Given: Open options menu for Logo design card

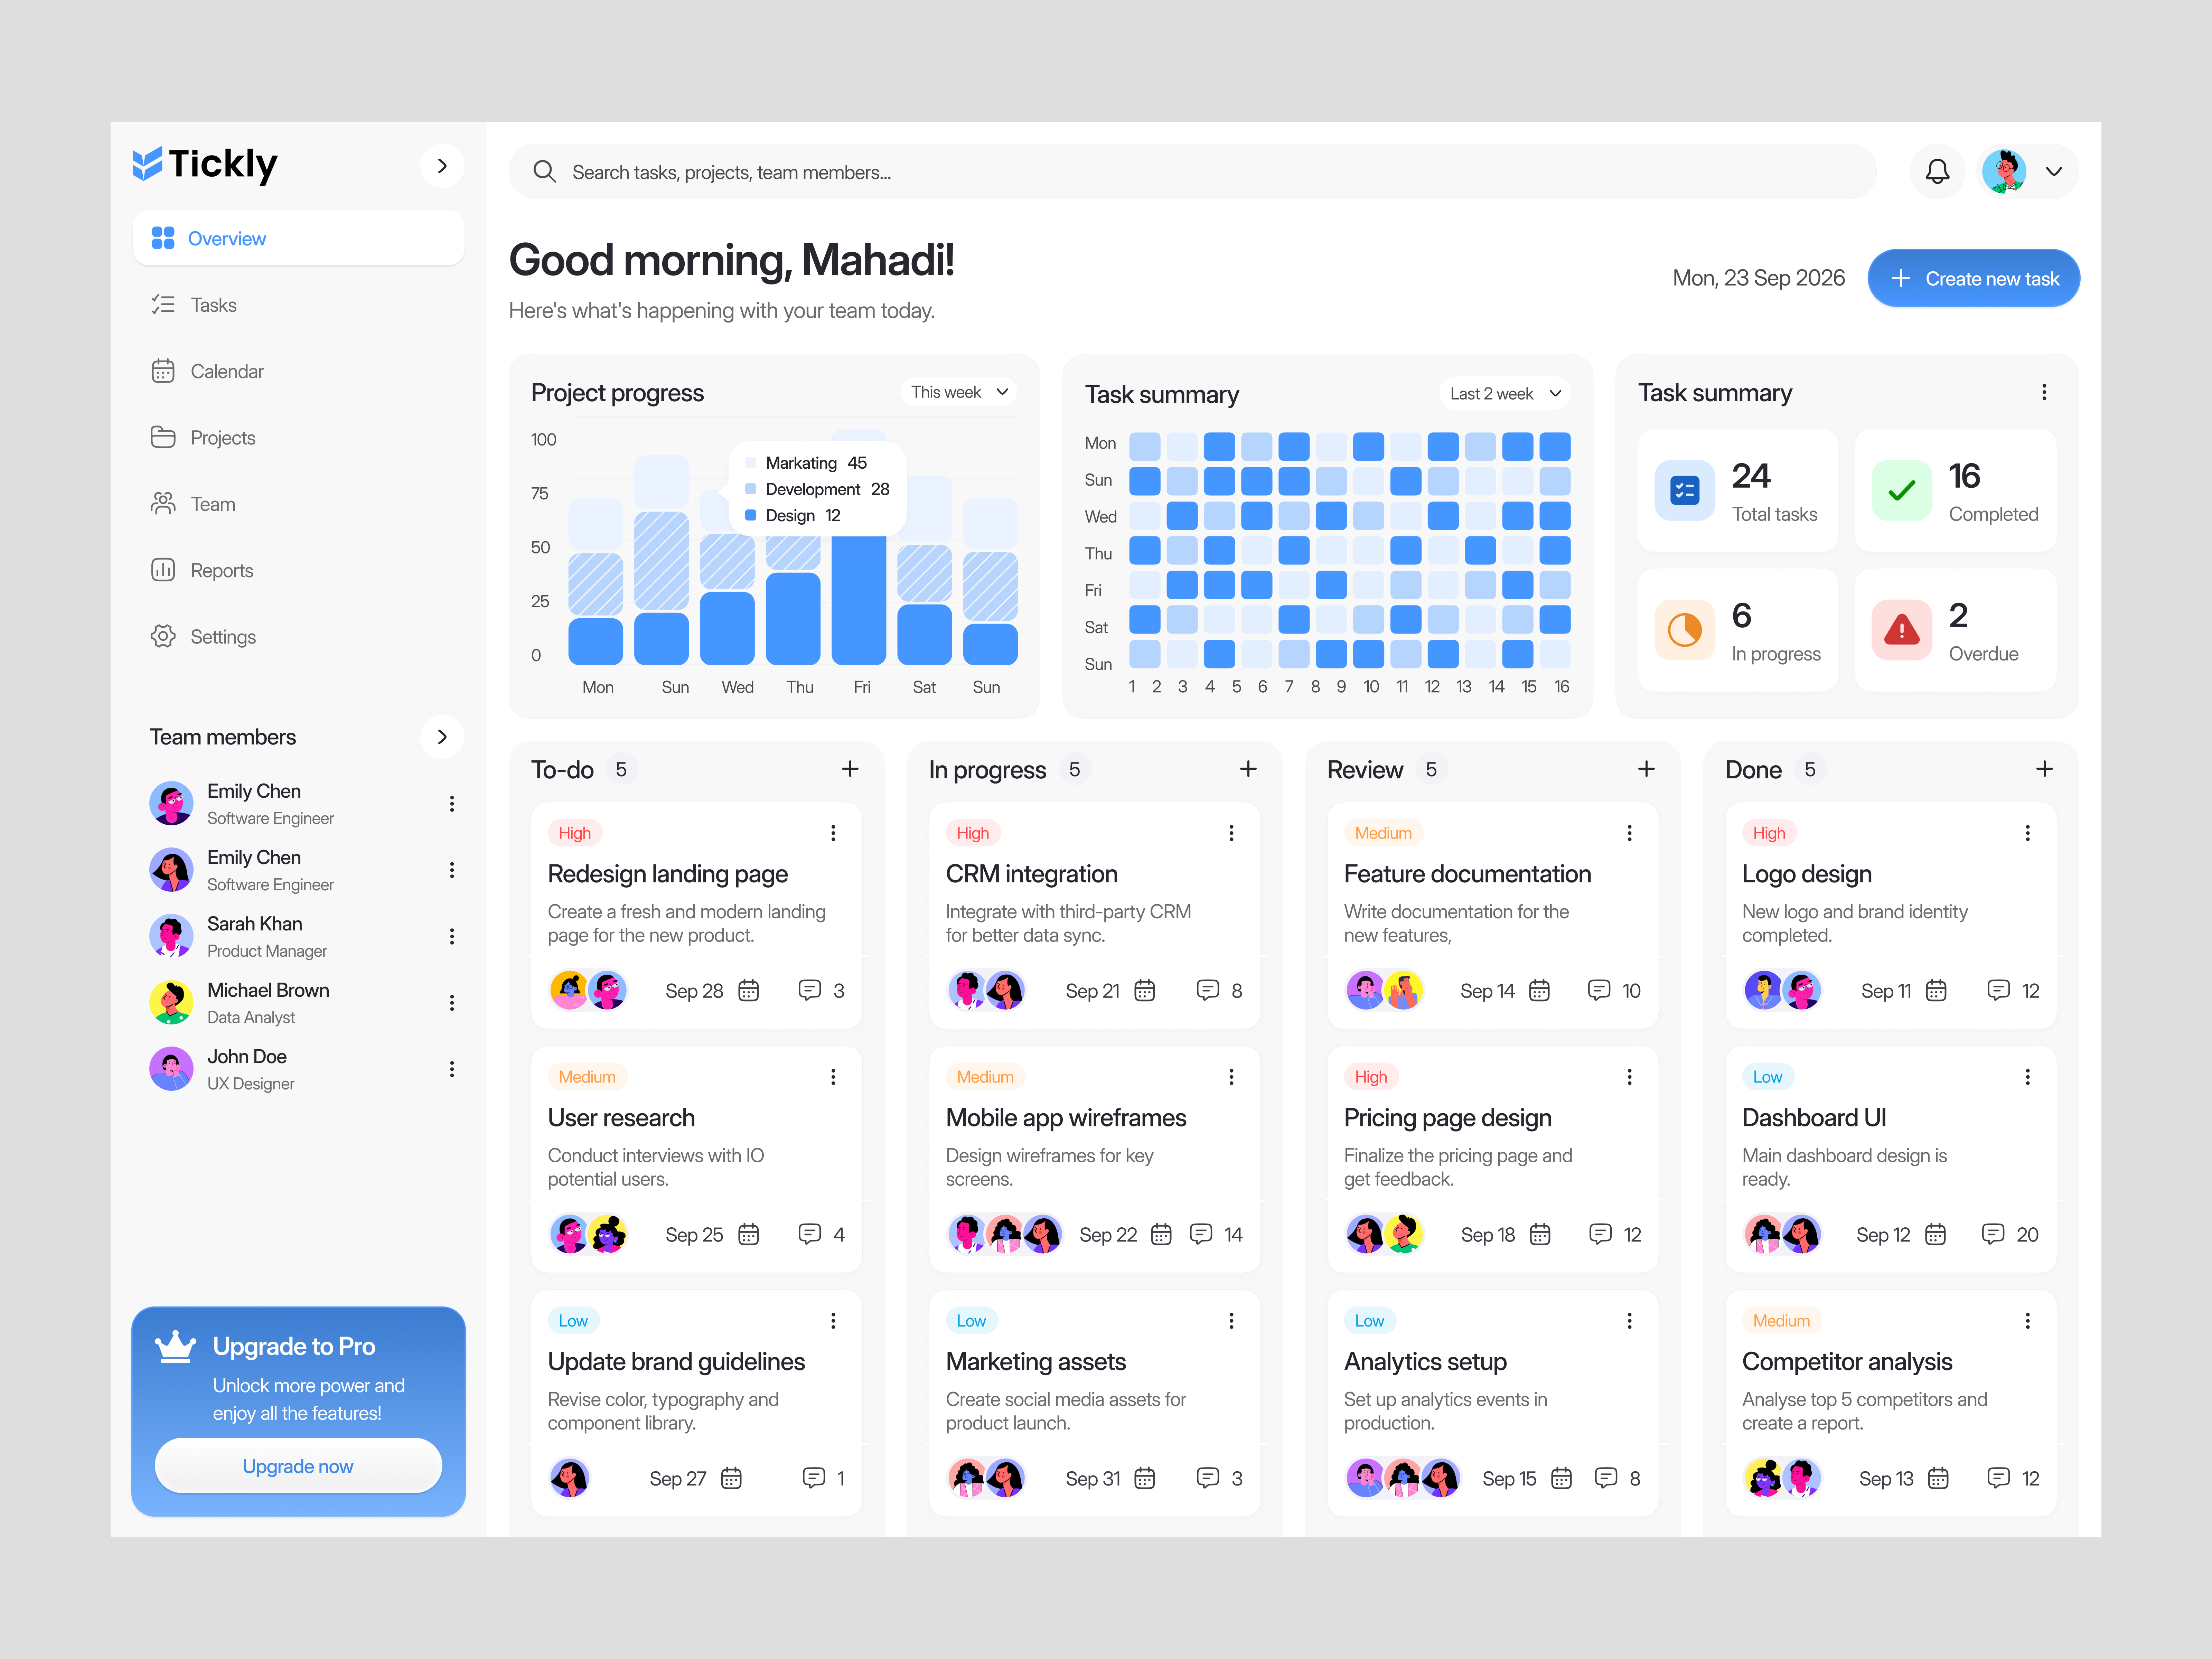Looking at the screenshot, I should (2027, 833).
